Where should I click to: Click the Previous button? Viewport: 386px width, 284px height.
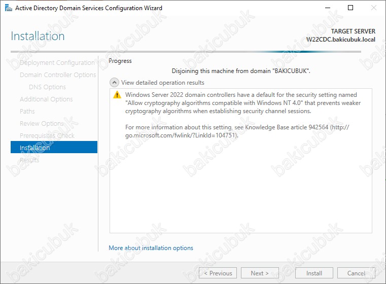(218, 273)
